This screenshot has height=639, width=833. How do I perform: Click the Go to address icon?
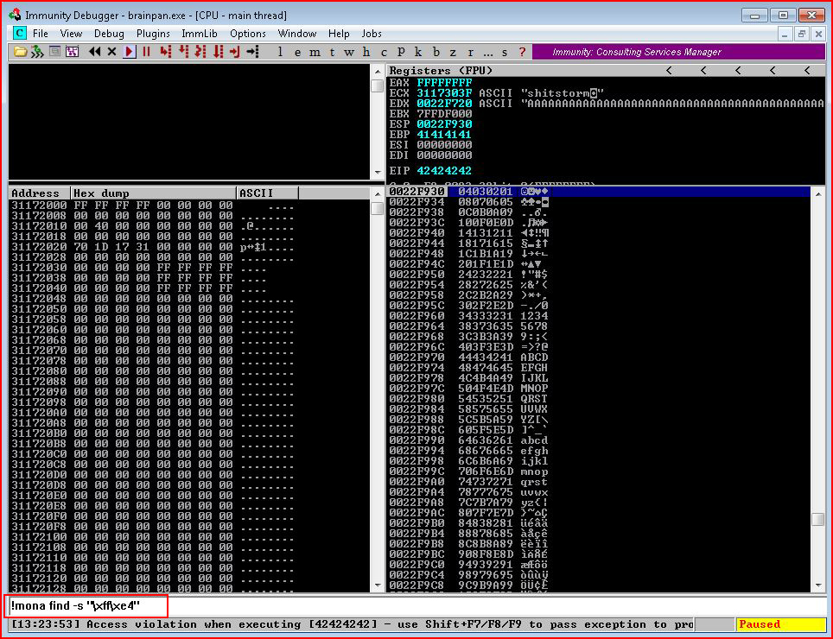point(253,52)
